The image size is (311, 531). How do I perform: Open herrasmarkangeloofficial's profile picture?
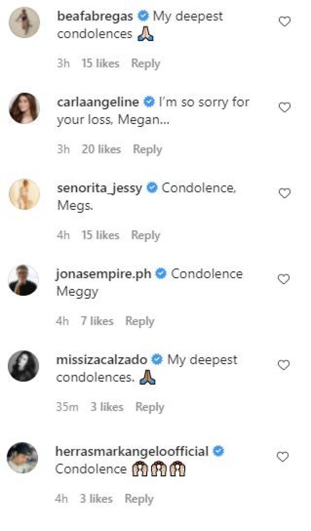point(23,458)
